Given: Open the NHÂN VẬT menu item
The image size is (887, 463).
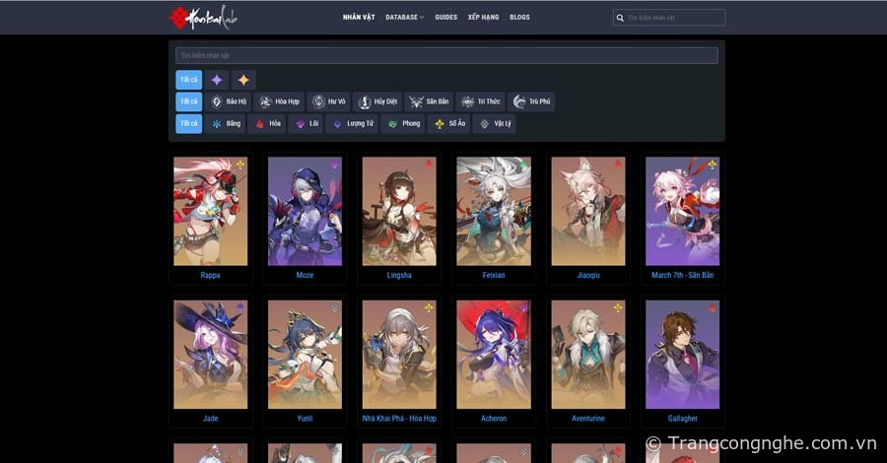Looking at the screenshot, I should (359, 18).
